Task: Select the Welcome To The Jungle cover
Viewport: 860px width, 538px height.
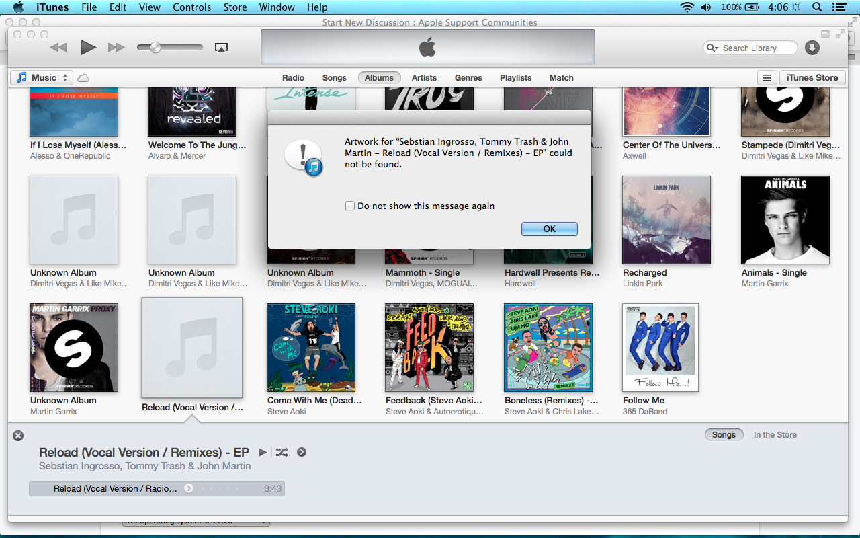Action: (x=192, y=112)
